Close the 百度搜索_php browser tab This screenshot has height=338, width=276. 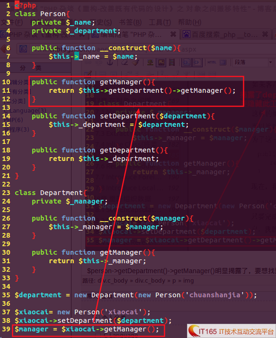(x=265, y=34)
